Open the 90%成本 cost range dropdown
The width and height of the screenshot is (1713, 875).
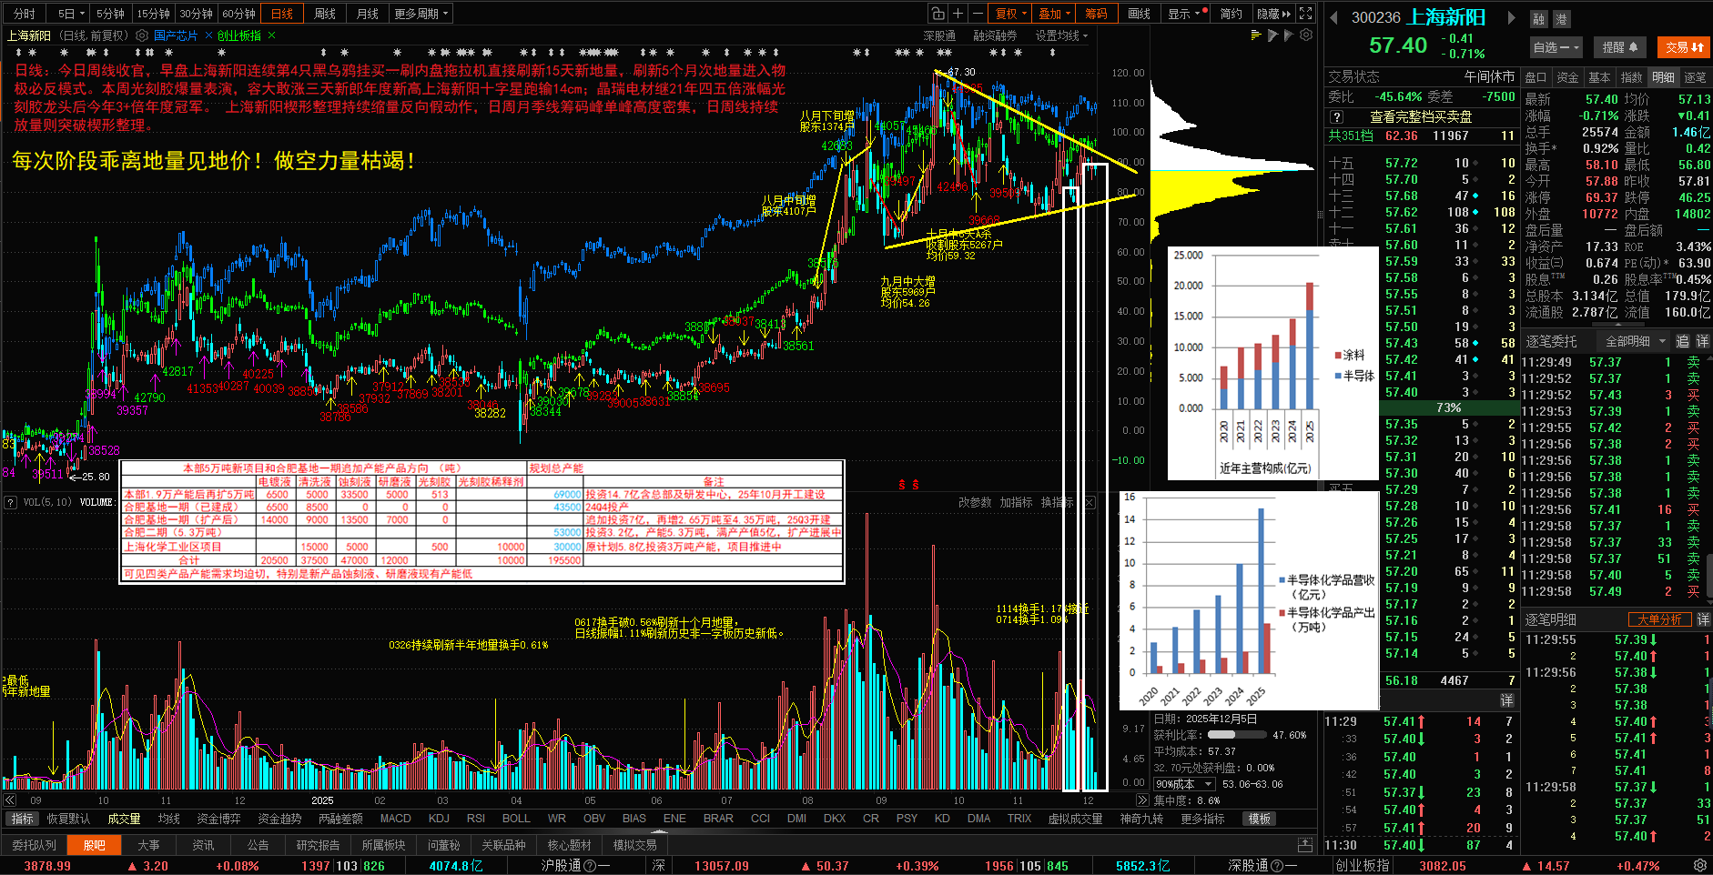pos(1185,784)
